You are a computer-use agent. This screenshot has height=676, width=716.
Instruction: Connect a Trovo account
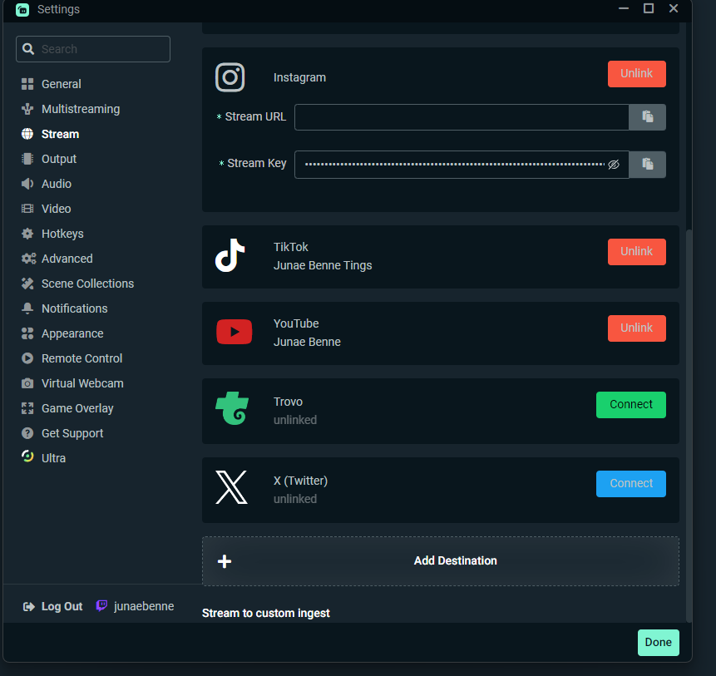(x=630, y=404)
